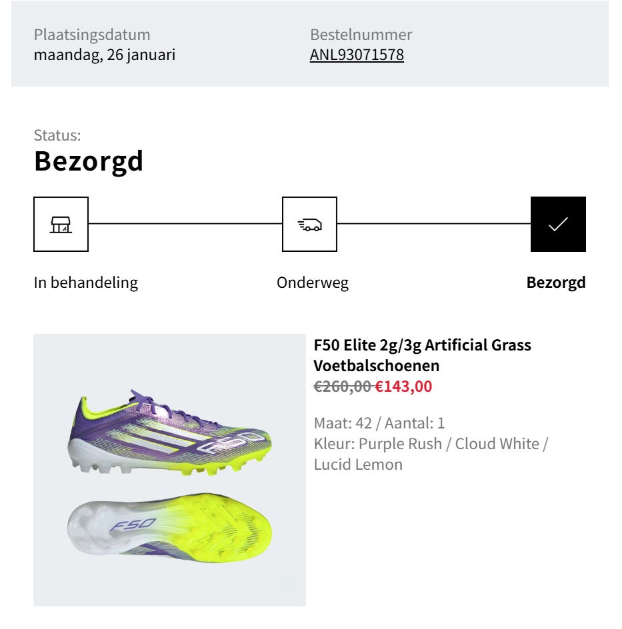Select the In behandeling step label
622x629 pixels.
coord(86,283)
